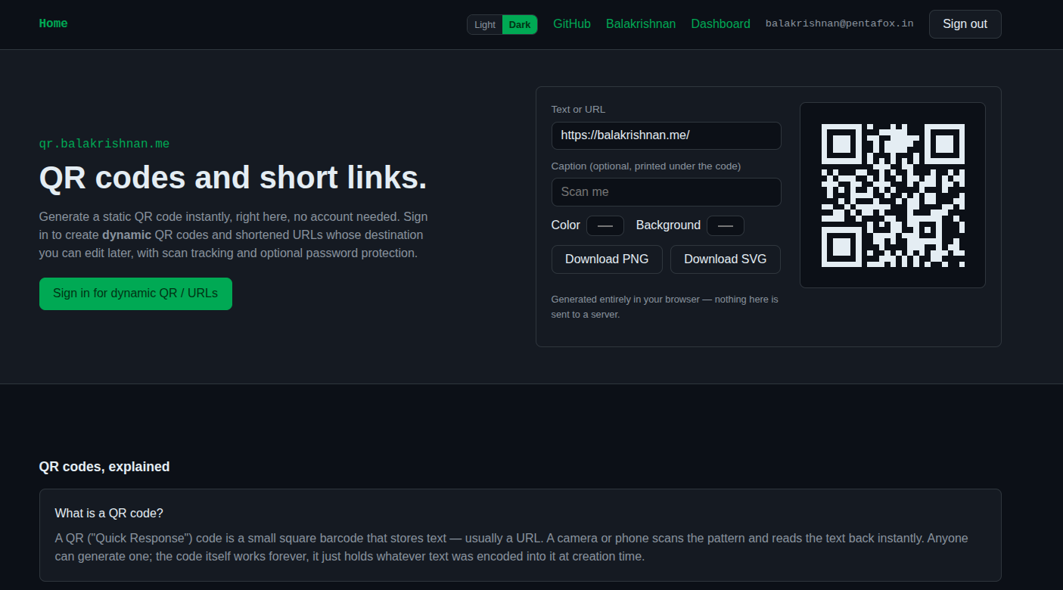The image size is (1063, 590).
Task: Click the balakrishnan@pentafox.in email text
Action: (x=839, y=23)
